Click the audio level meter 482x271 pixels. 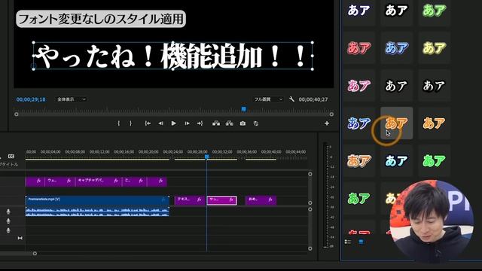[325, 195]
